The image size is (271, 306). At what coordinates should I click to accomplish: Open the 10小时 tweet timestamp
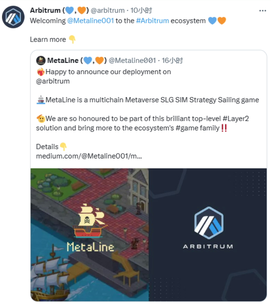point(141,10)
